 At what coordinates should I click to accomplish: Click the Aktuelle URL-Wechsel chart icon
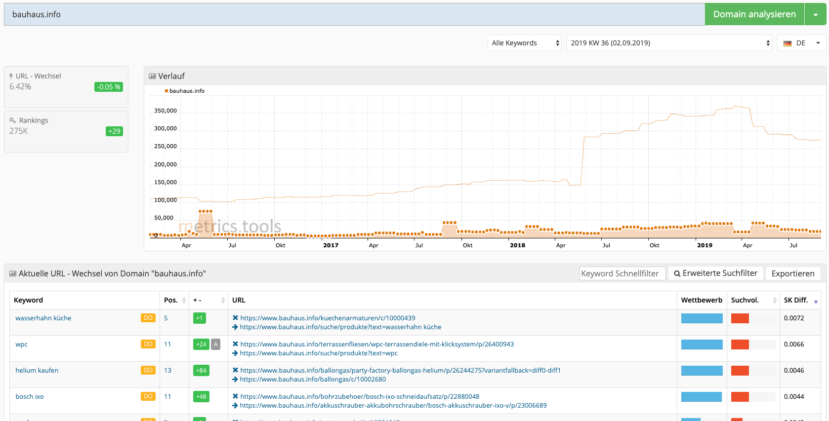pos(13,273)
